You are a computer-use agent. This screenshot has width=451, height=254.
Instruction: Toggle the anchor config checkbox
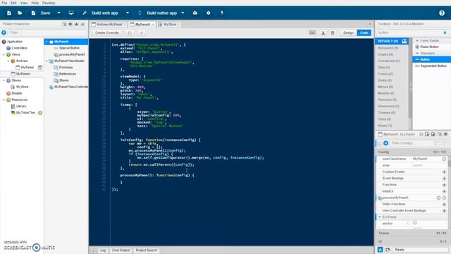415,223
